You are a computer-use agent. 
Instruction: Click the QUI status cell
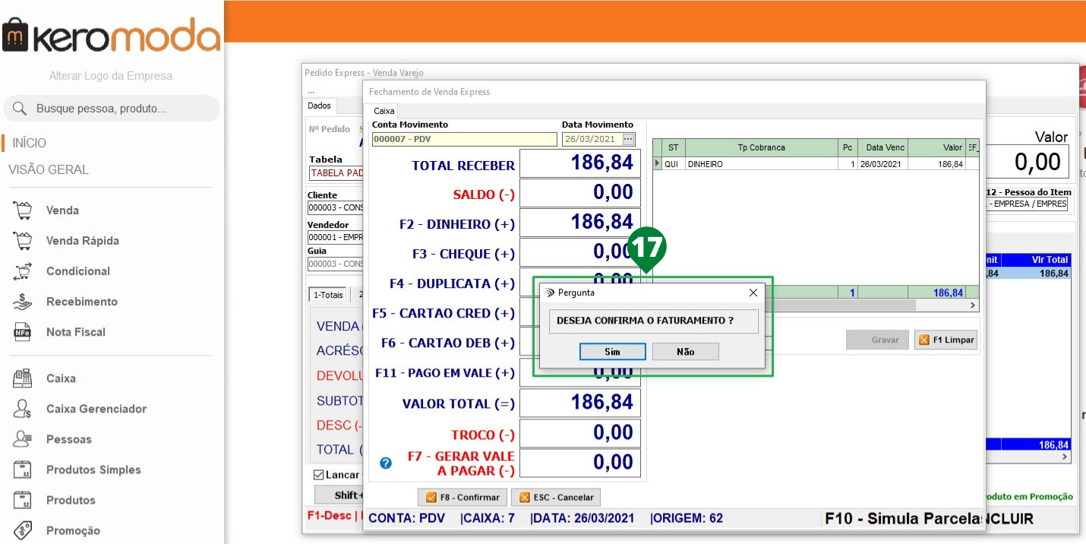coord(673,164)
